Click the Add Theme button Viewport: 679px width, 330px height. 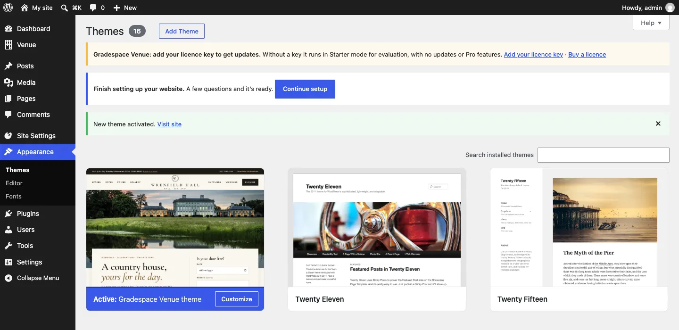tap(182, 31)
